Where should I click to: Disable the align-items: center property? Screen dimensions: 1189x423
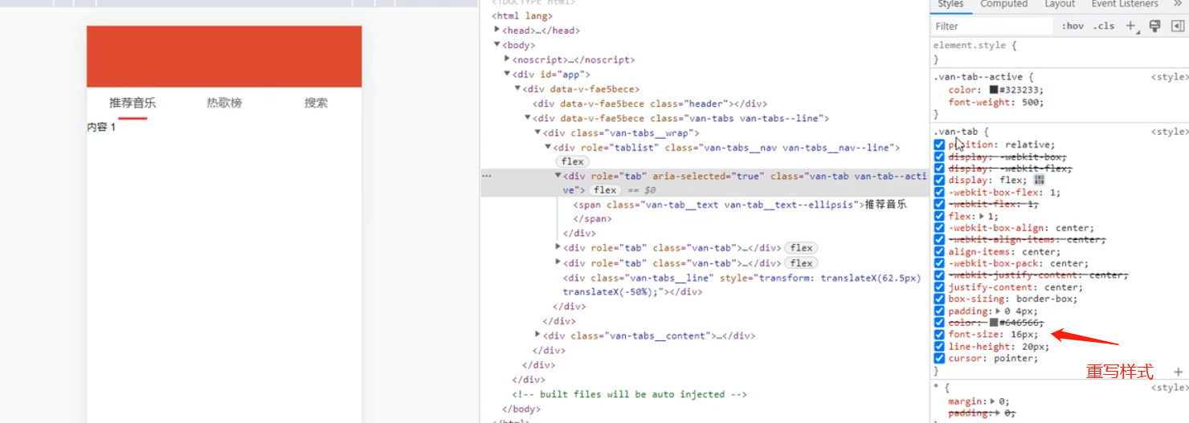click(x=939, y=251)
